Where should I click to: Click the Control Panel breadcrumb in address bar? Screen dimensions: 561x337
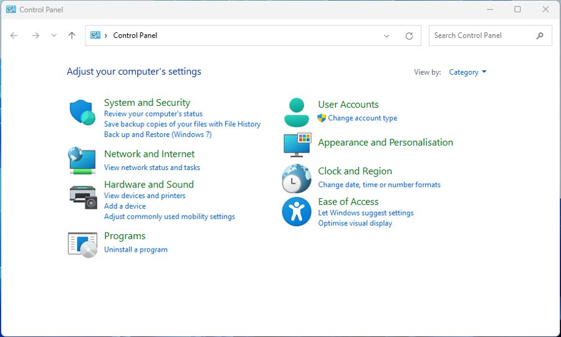point(135,36)
